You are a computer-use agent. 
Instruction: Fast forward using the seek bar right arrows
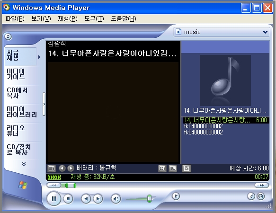tap(262, 185)
